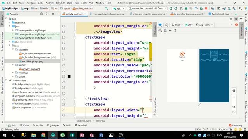Open the Android project view dropdown
248x139 pixels.
point(14,14)
